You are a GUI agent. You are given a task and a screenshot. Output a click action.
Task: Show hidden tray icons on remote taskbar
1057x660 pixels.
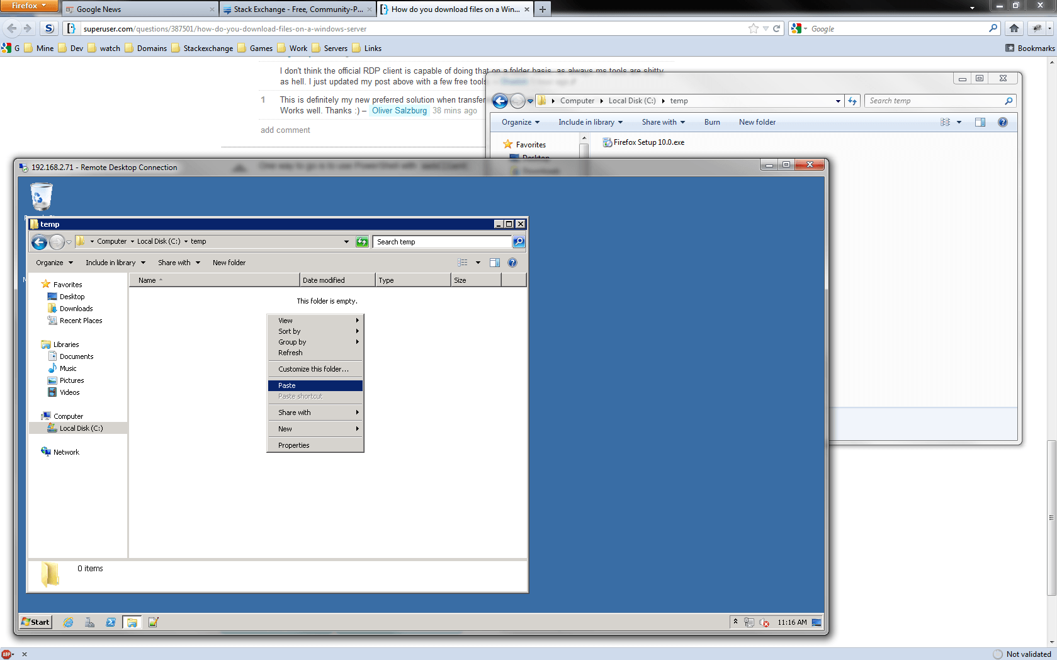pyautogui.click(x=735, y=622)
